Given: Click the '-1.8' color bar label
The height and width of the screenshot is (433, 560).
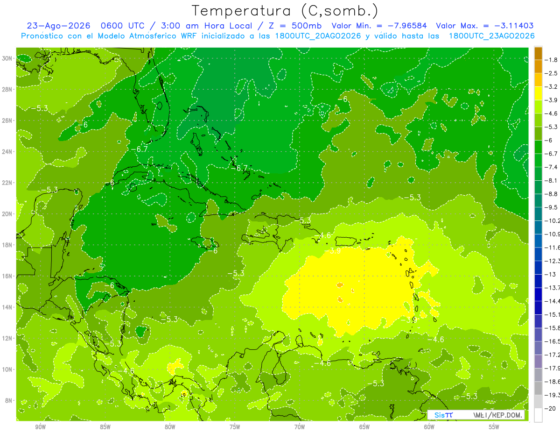Looking at the screenshot, I should 552,60.
